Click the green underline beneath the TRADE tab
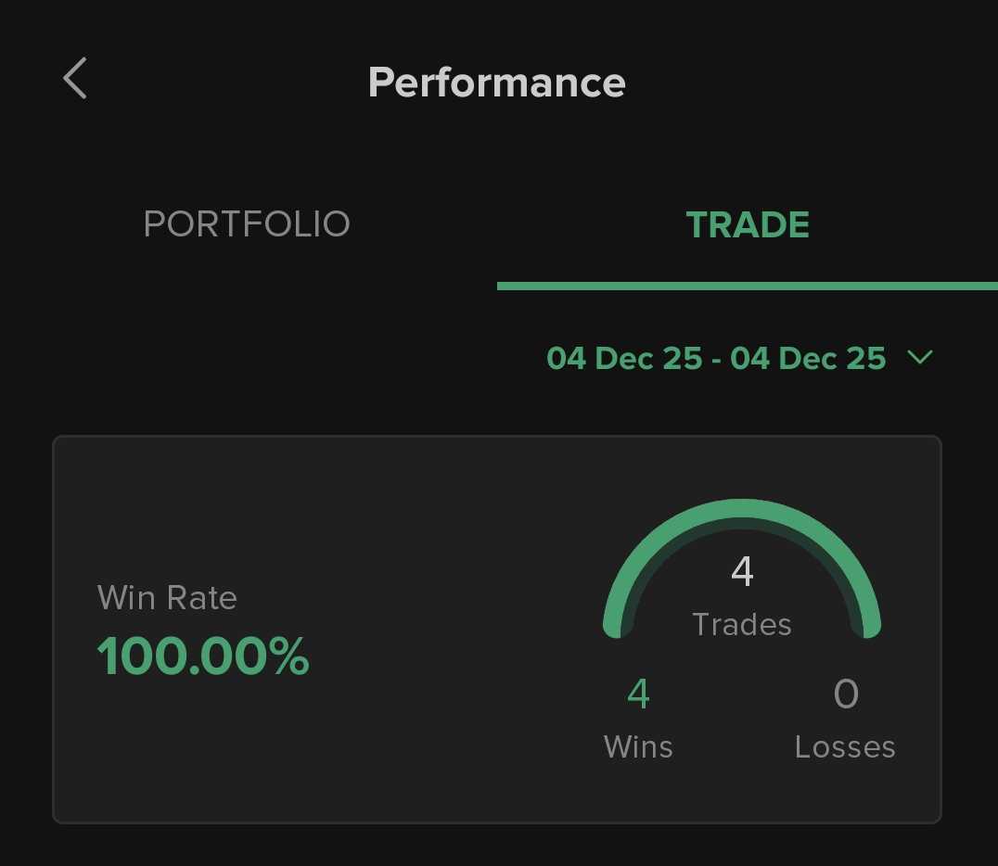The image size is (998, 866). point(748,286)
